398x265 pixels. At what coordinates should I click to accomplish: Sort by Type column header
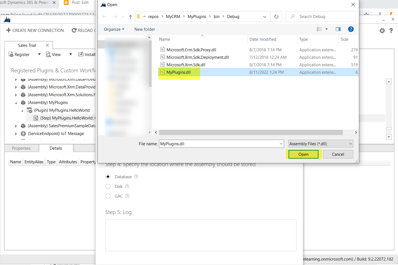point(303,39)
